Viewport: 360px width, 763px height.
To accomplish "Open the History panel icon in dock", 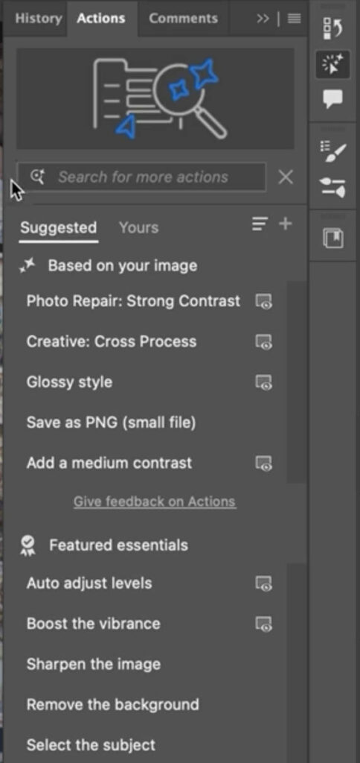I will (x=332, y=29).
